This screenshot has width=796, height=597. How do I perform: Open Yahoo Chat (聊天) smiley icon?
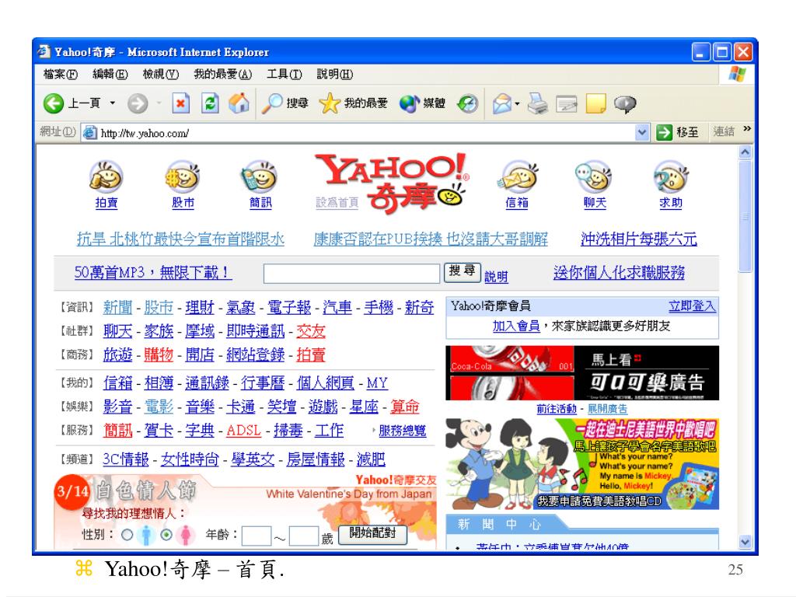click(594, 176)
